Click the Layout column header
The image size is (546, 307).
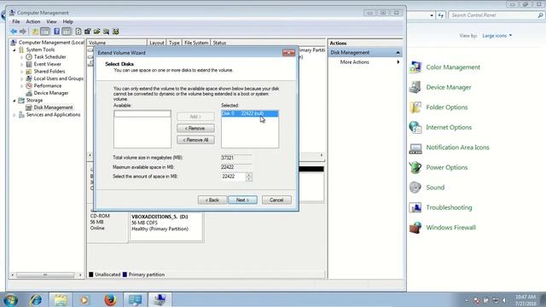point(156,43)
